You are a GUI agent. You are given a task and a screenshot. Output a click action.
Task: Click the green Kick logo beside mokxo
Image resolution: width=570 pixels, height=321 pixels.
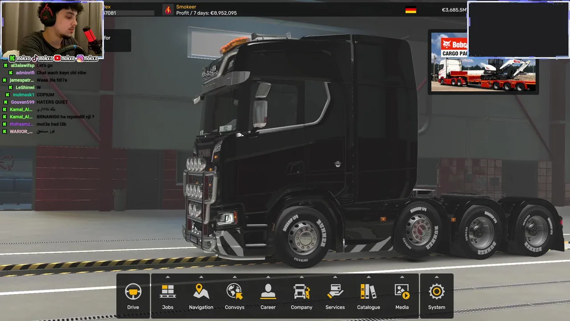(12, 58)
